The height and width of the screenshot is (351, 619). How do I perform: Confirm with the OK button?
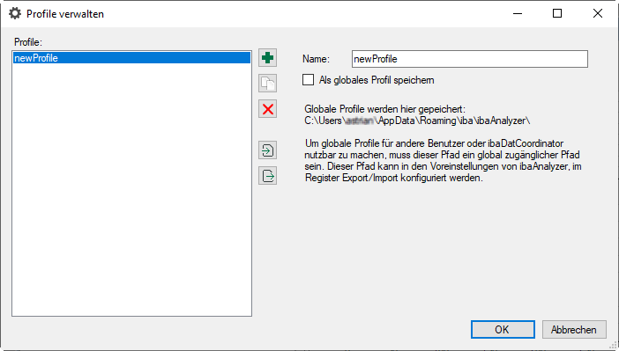coord(503,329)
